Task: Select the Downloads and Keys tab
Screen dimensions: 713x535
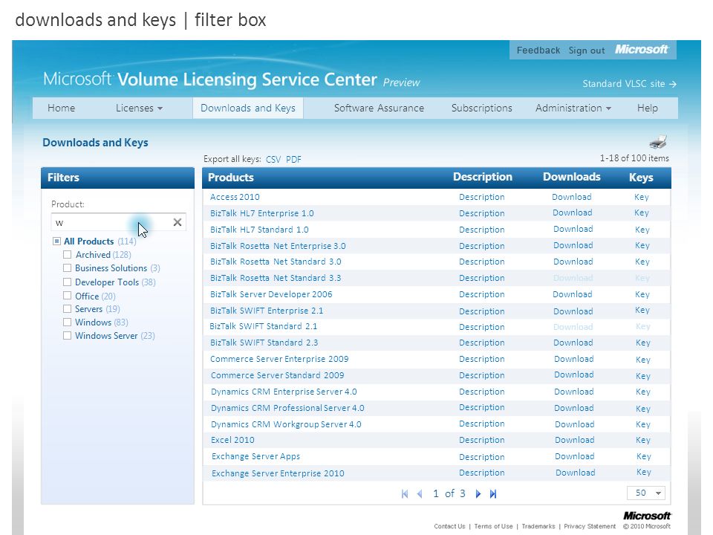Action: point(248,108)
